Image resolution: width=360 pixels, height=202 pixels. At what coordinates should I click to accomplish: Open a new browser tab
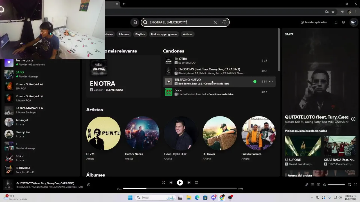tap(123, 4)
